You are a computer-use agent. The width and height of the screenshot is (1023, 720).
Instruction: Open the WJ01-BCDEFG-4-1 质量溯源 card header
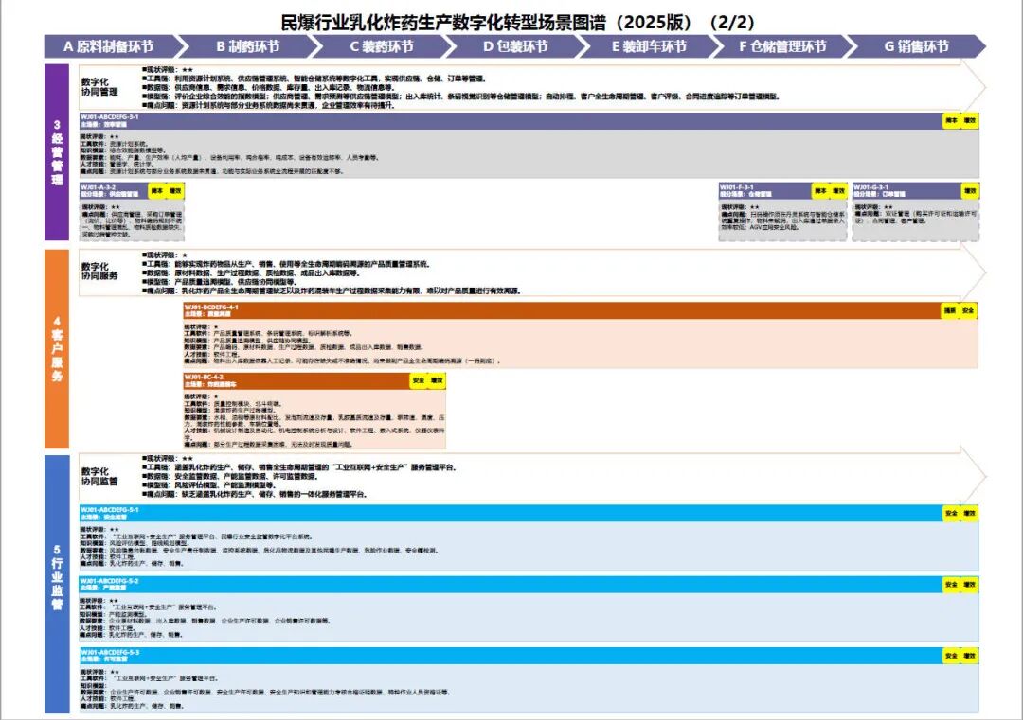click(474, 310)
